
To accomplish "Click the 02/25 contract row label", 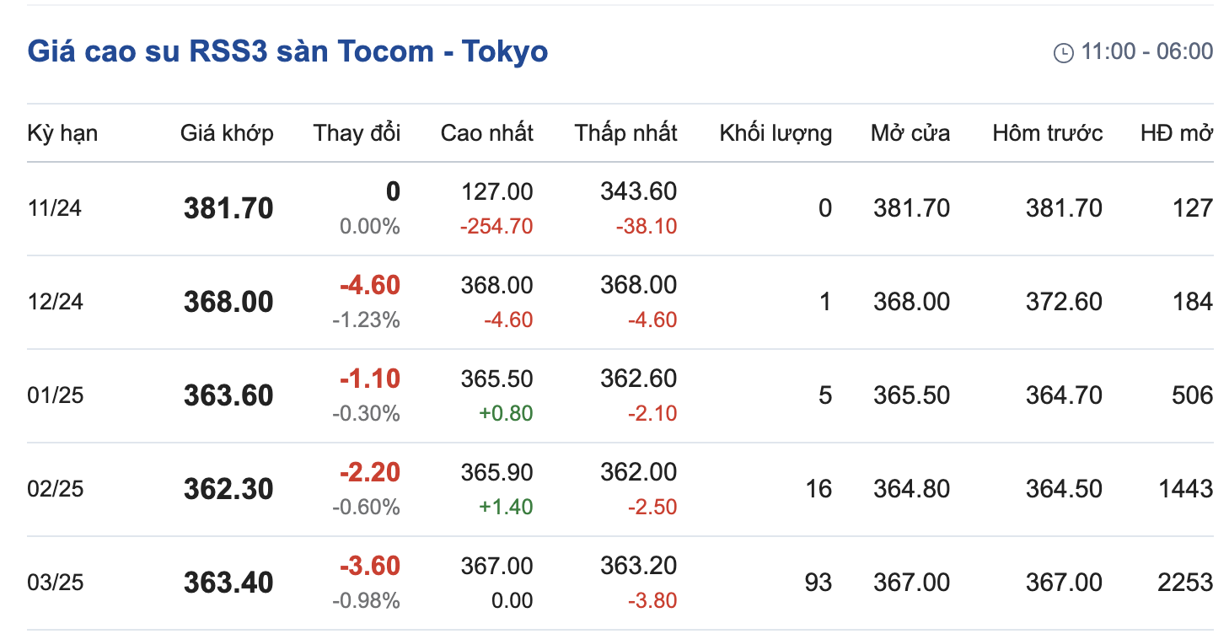I will point(55,489).
